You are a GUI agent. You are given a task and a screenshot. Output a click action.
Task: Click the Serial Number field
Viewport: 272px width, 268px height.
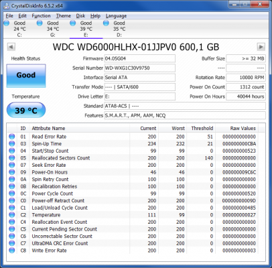tap(140, 68)
